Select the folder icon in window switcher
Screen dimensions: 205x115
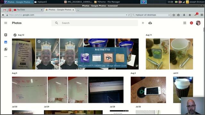coord(120,58)
